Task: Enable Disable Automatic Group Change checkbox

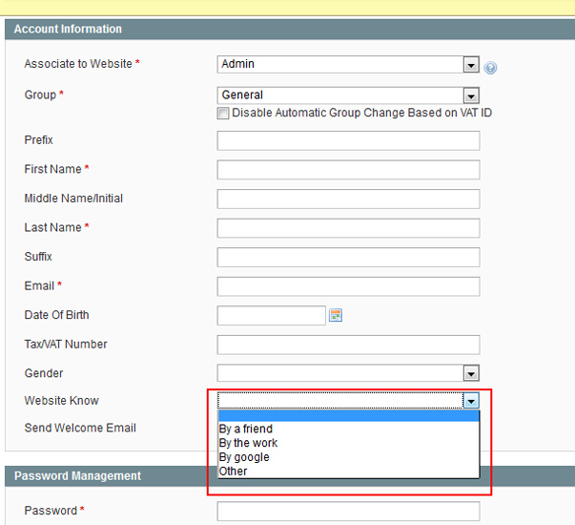Action: [x=222, y=113]
